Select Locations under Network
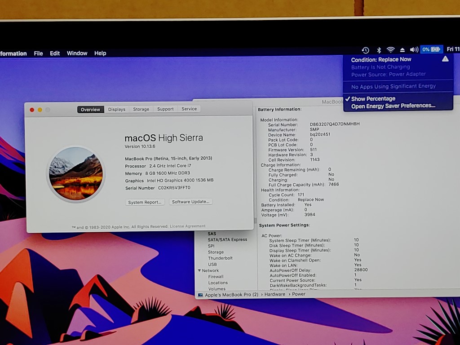The width and height of the screenshot is (460, 345). pyautogui.click(x=218, y=283)
